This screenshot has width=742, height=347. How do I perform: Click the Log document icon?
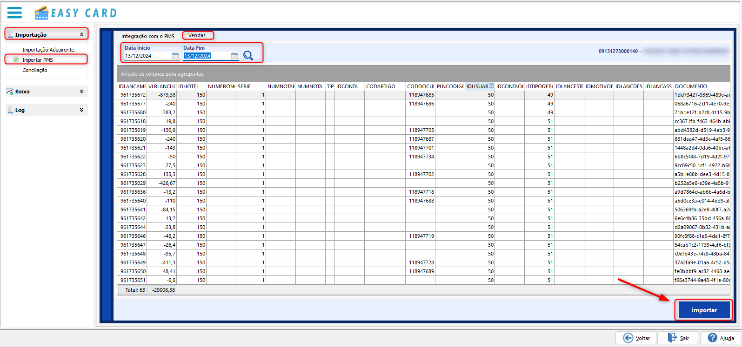pyautogui.click(x=10, y=110)
